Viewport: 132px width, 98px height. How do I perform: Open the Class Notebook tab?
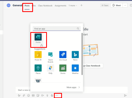click(45, 6)
